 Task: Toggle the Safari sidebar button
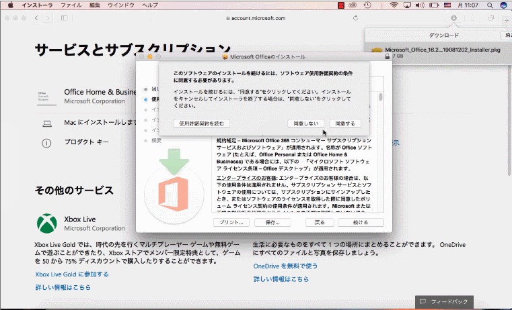pos(65,18)
